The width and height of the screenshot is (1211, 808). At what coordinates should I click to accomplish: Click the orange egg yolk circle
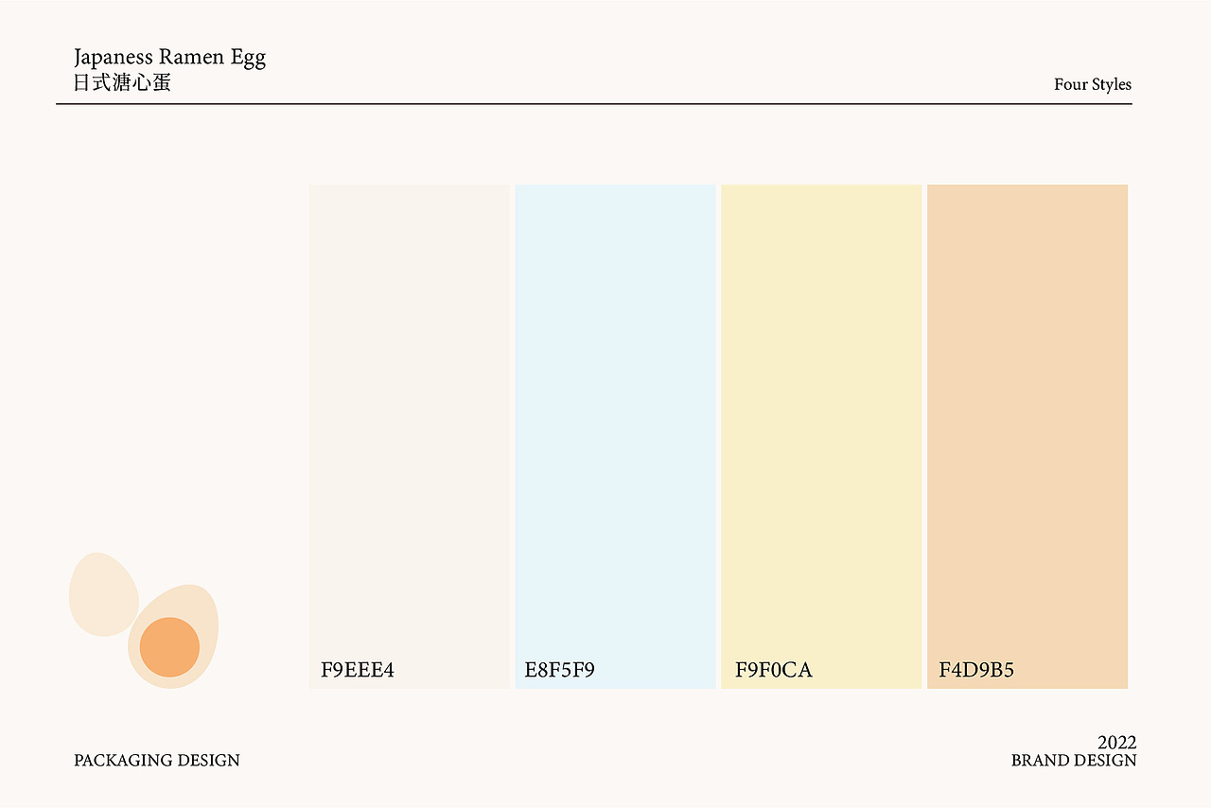[169, 647]
